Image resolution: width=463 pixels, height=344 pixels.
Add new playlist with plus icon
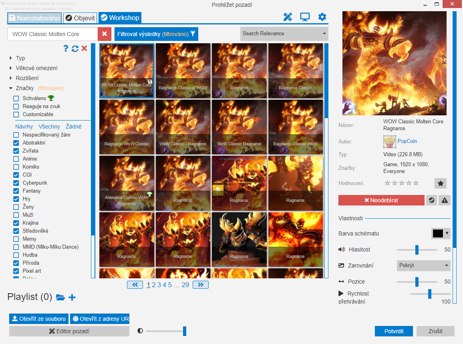coord(72,298)
